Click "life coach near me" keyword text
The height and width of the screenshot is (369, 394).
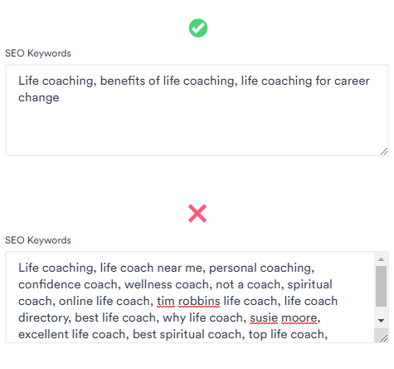click(x=151, y=268)
